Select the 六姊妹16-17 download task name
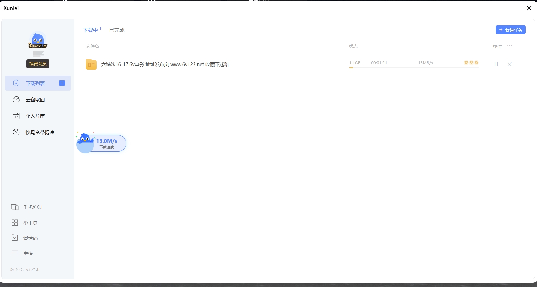The image size is (537, 287). pos(165,64)
